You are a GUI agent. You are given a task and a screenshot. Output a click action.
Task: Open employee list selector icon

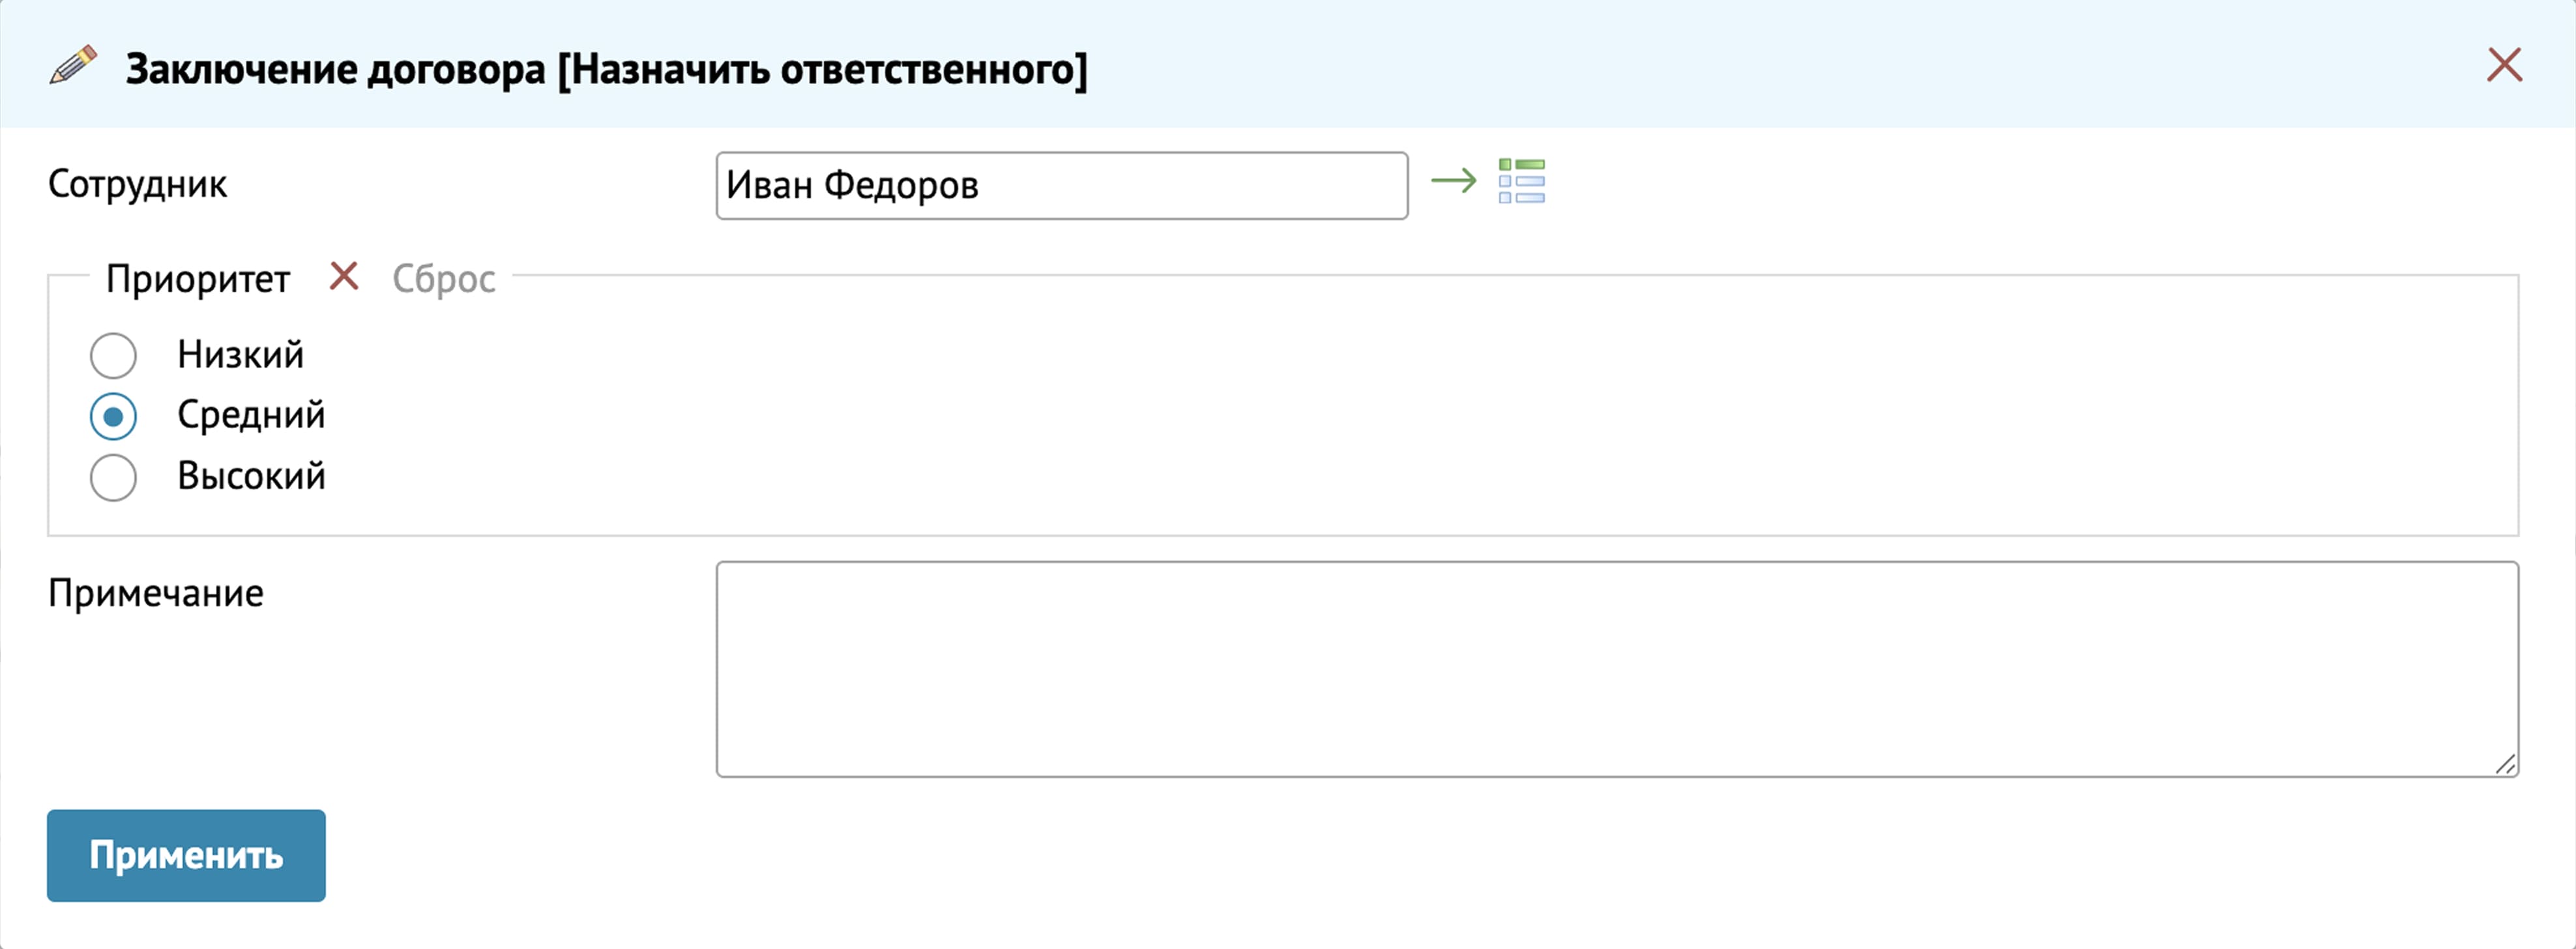tap(1521, 181)
